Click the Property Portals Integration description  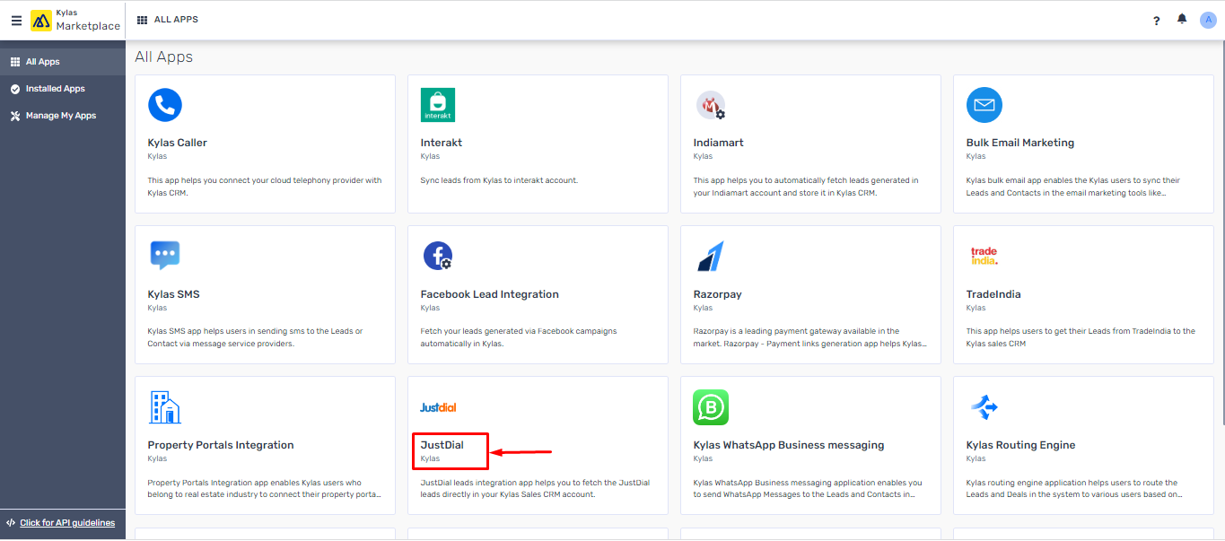point(265,488)
